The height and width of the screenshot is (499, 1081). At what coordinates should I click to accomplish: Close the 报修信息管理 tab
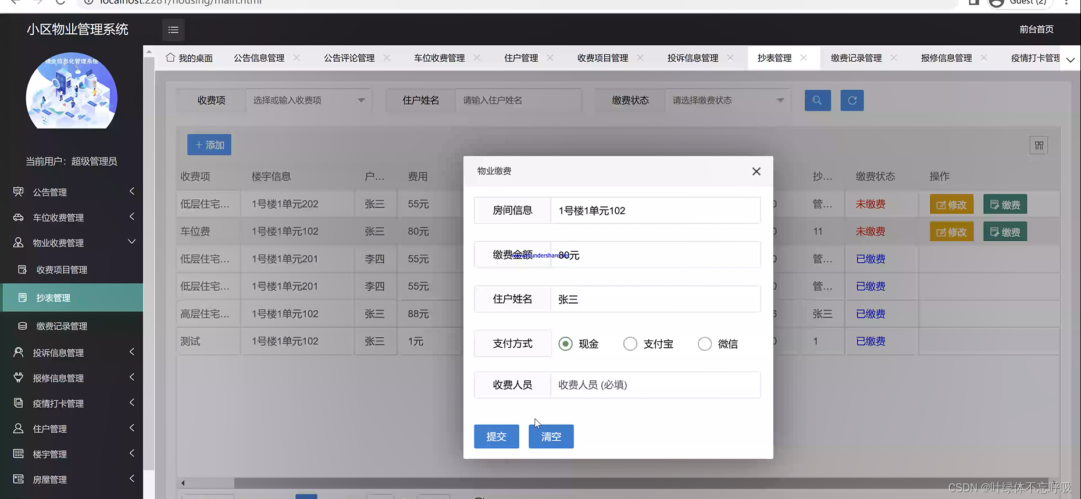(984, 58)
